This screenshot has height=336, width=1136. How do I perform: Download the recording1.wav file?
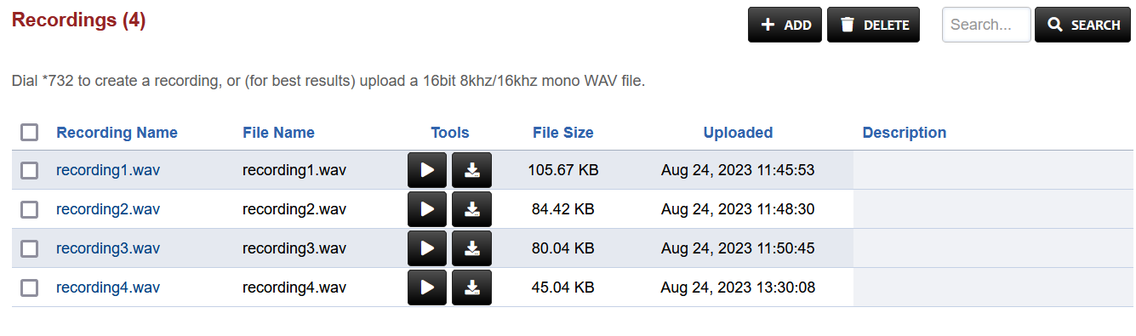(x=471, y=170)
